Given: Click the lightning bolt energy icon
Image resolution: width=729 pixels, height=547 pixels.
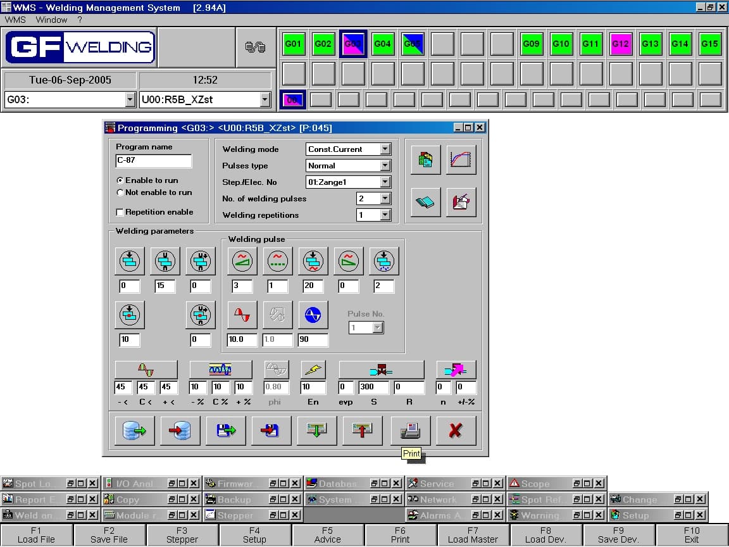Looking at the screenshot, I should point(313,370).
